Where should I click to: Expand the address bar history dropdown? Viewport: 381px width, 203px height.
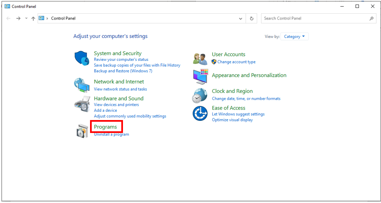click(x=240, y=18)
